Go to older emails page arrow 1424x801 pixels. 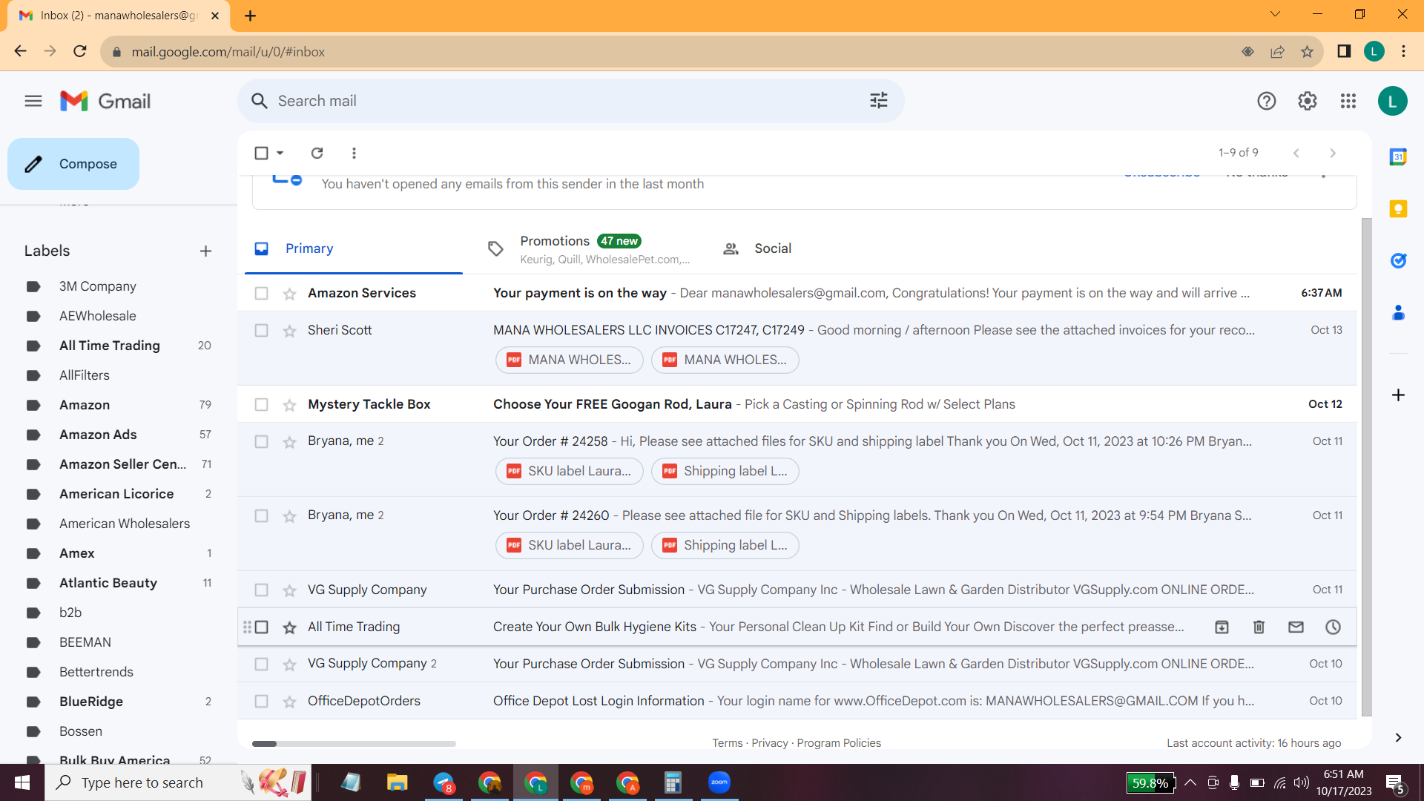(1333, 153)
